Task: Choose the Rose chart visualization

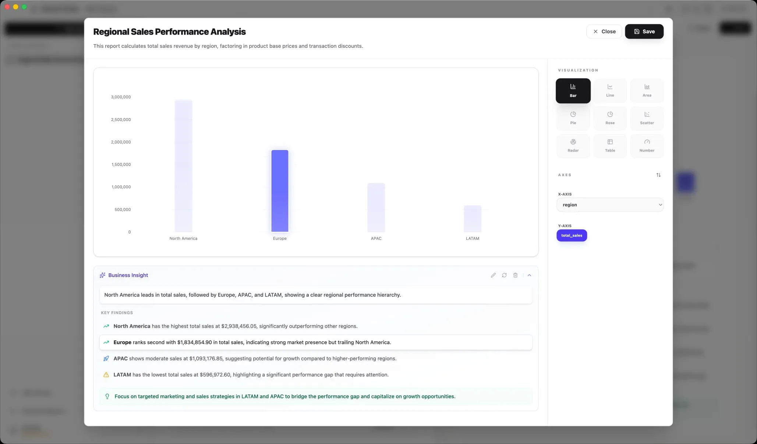Action: point(610,118)
